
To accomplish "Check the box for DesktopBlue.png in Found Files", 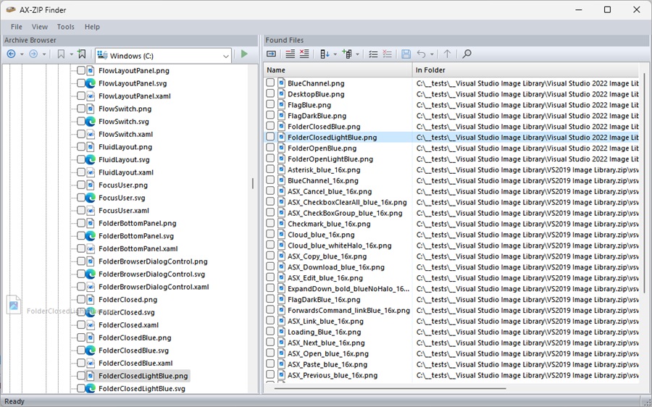I will click(x=270, y=94).
